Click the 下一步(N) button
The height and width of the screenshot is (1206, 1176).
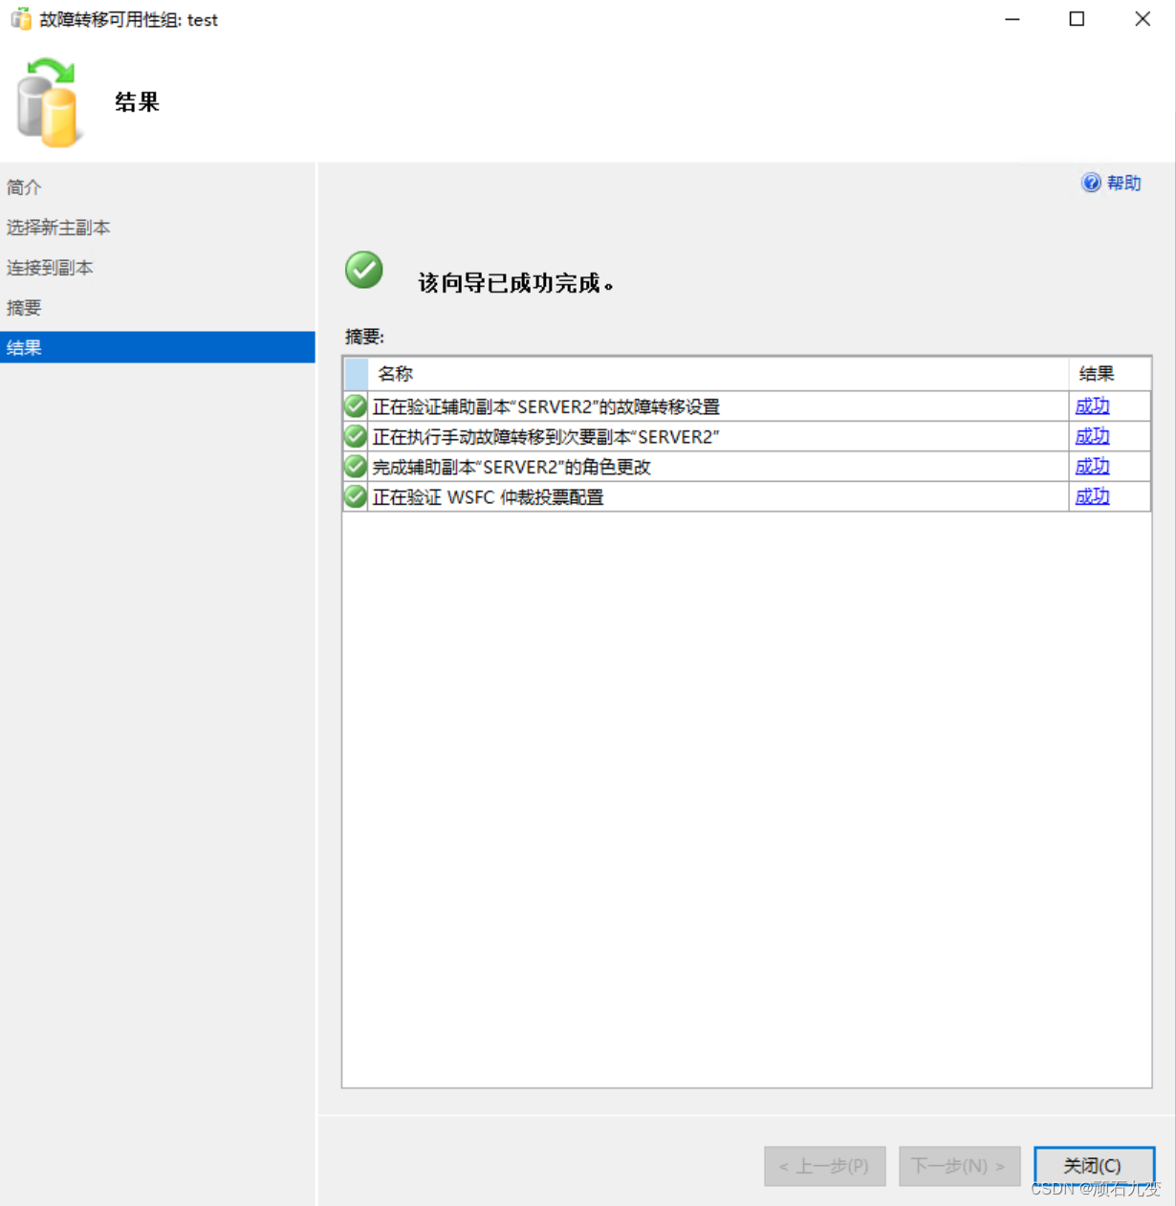point(959,1166)
